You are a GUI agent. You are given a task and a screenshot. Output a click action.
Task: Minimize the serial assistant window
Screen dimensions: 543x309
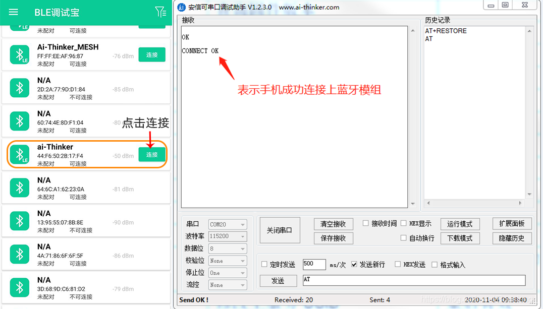[491, 5]
